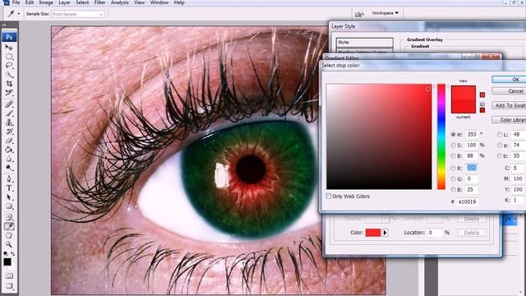
Task: Open the Edit menu
Action: 30,2
